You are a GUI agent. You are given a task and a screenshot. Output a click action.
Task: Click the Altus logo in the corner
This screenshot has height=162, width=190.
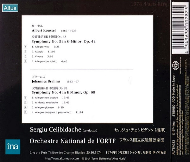click(x=10, y=8)
